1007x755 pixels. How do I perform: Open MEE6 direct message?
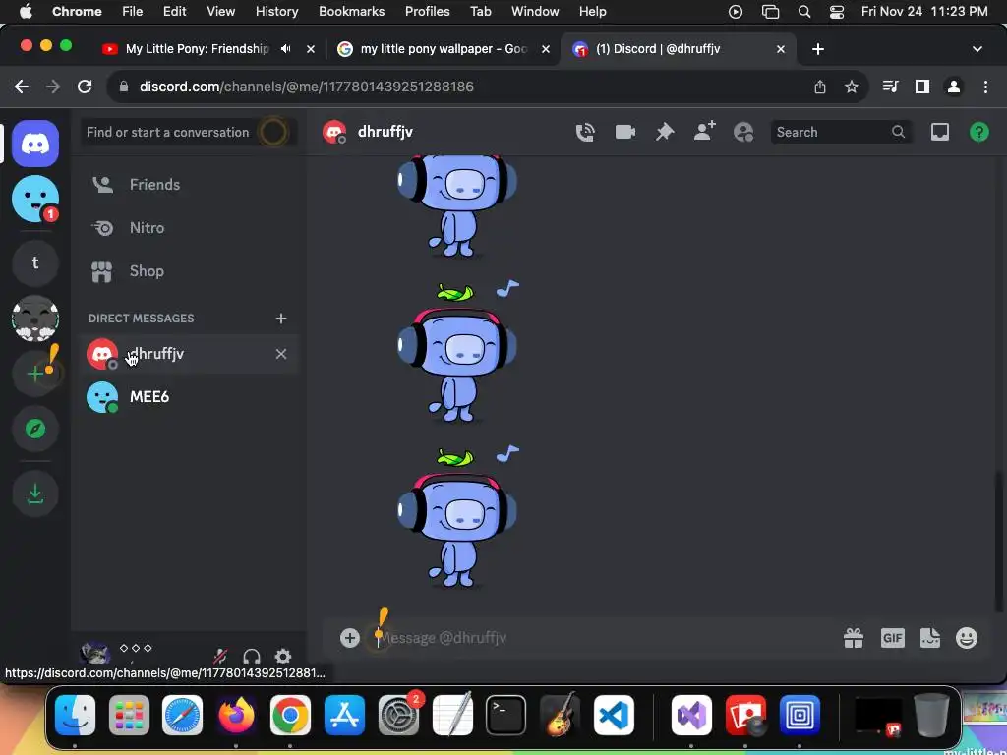tap(188, 397)
